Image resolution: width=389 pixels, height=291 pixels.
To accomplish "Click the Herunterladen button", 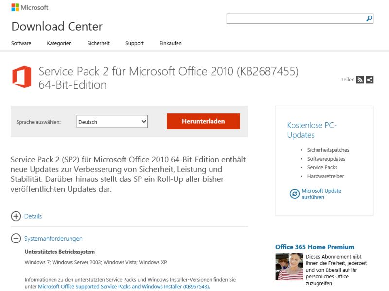I will click(203, 121).
